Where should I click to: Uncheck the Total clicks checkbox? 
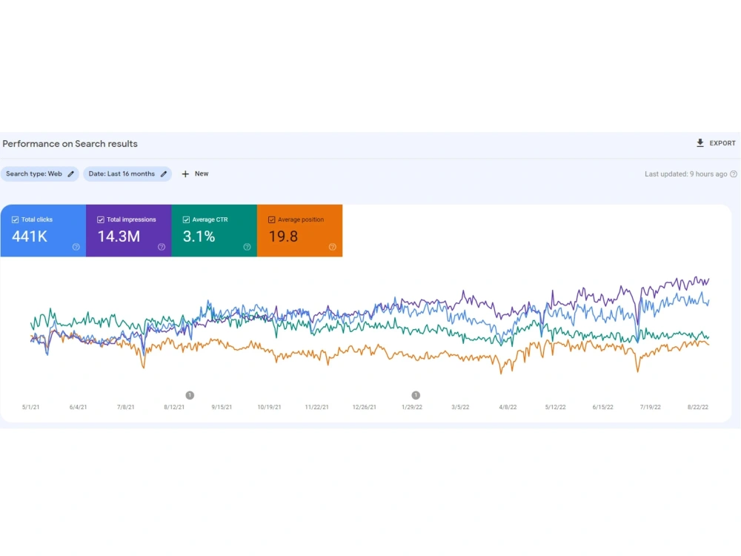click(x=15, y=220)
